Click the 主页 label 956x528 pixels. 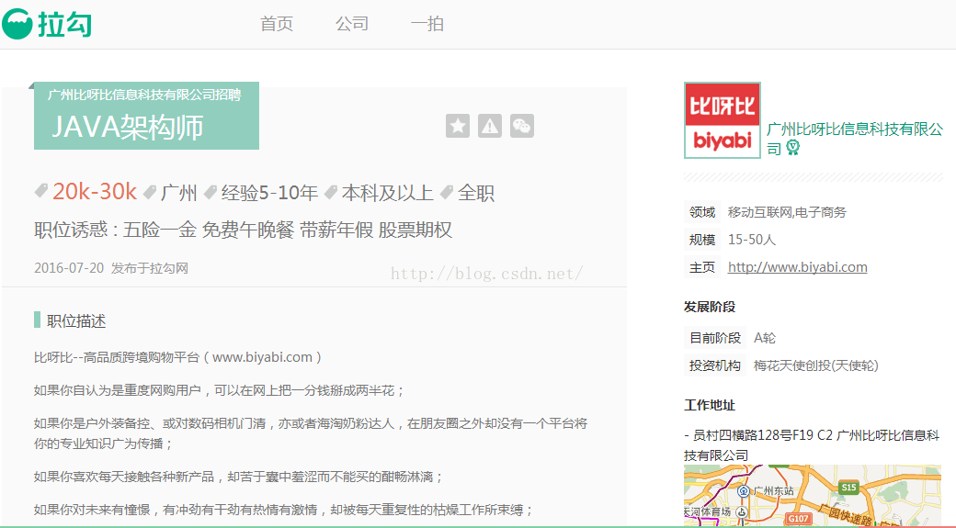coord(702,266)
